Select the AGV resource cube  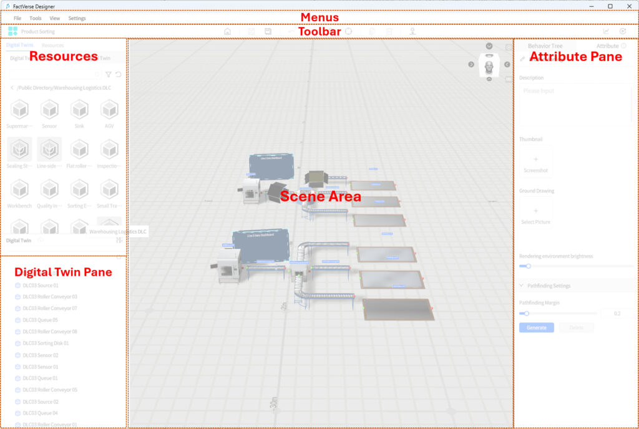click(x=109, y=109)
